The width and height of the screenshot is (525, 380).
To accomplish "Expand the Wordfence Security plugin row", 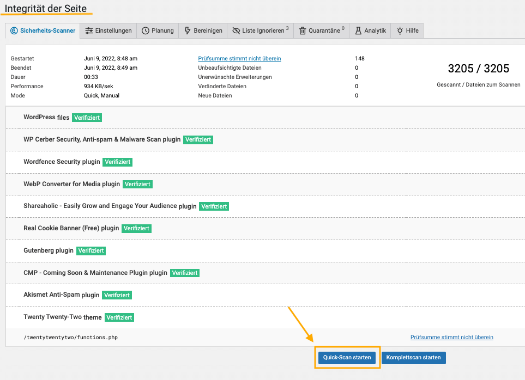I will (x=265, y=162).
